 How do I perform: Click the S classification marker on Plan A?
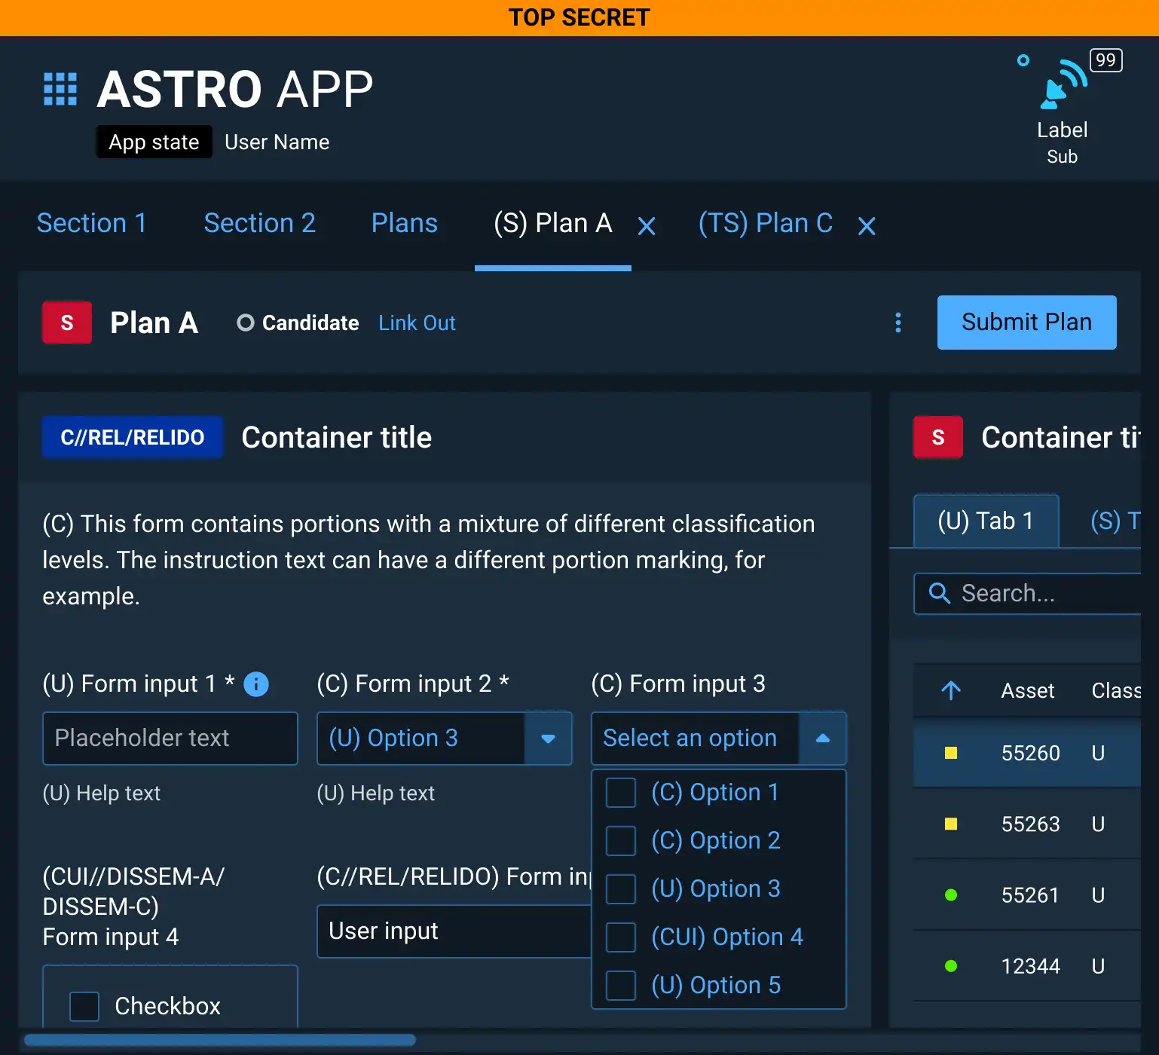pyautogui.click(x=66, y=323)
